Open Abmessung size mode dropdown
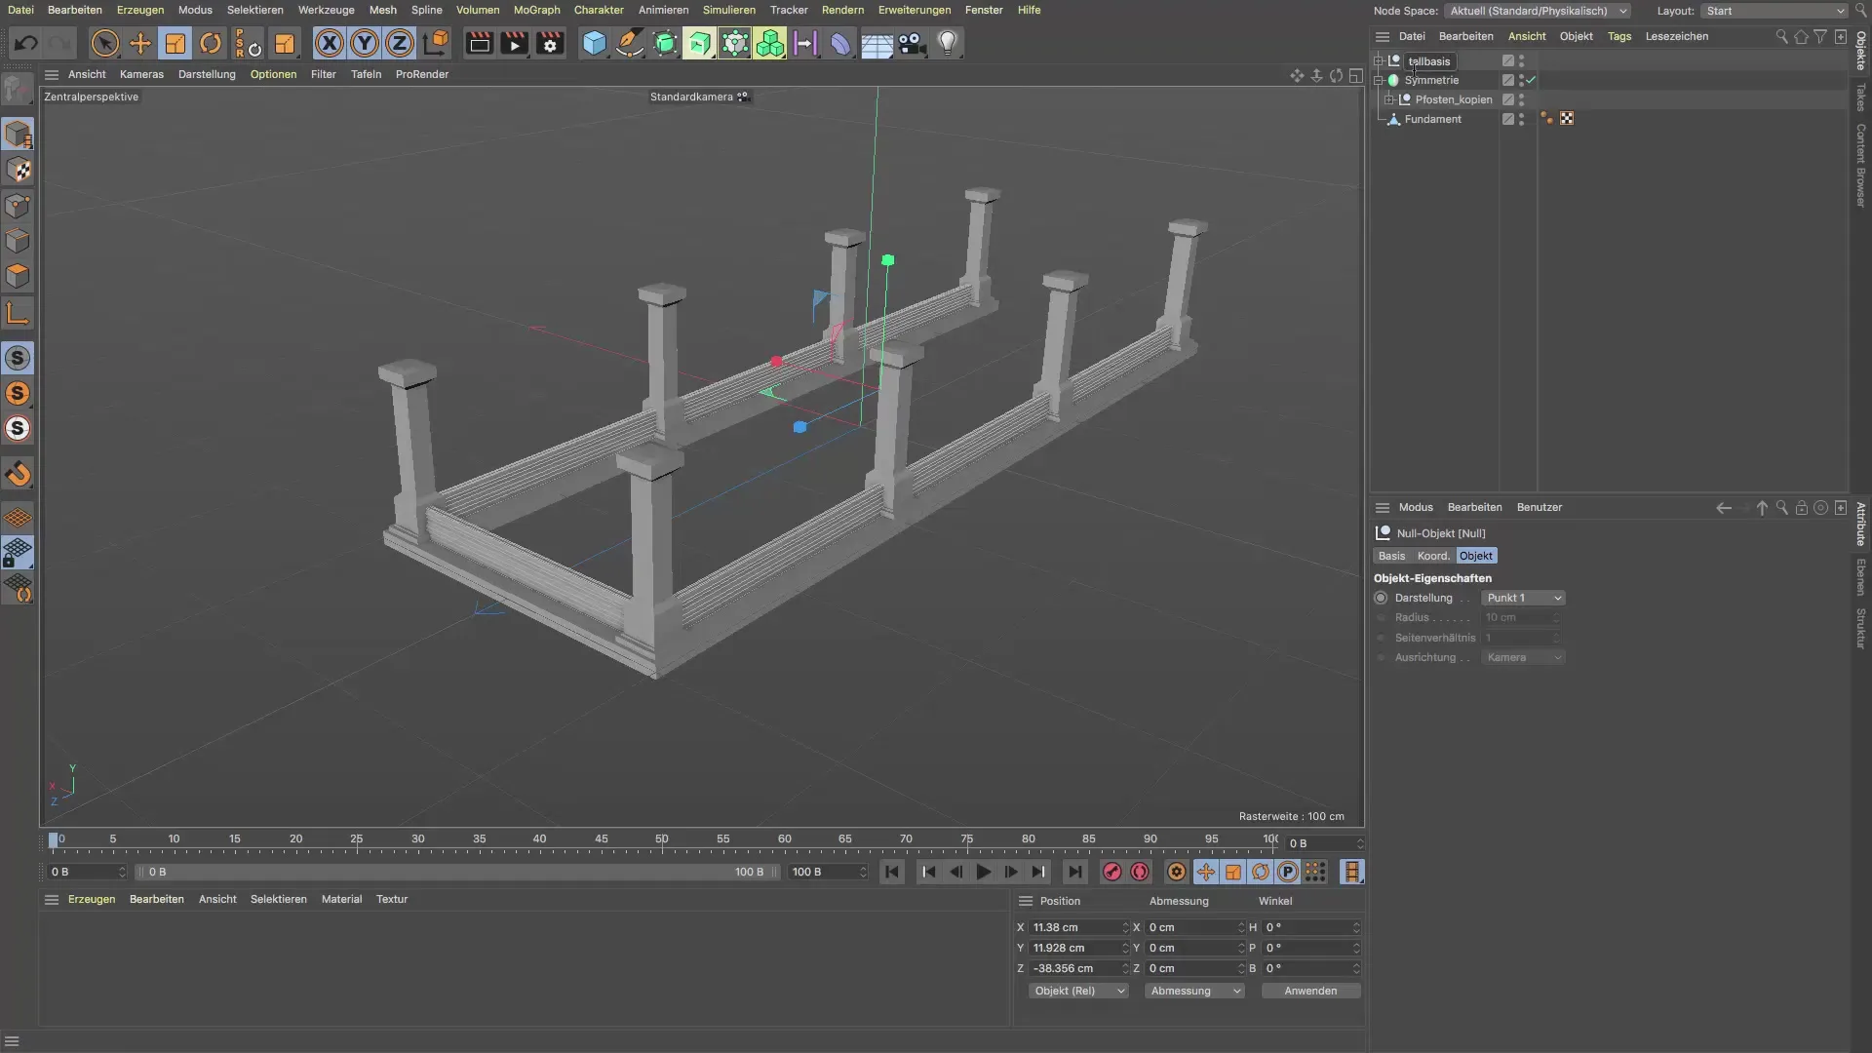 [1194, 991]
